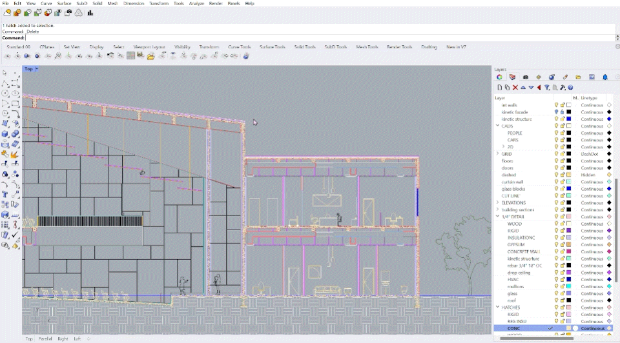Open the DashDot linetype of GRID layer
620x343 pixels.
click(589, 154)
